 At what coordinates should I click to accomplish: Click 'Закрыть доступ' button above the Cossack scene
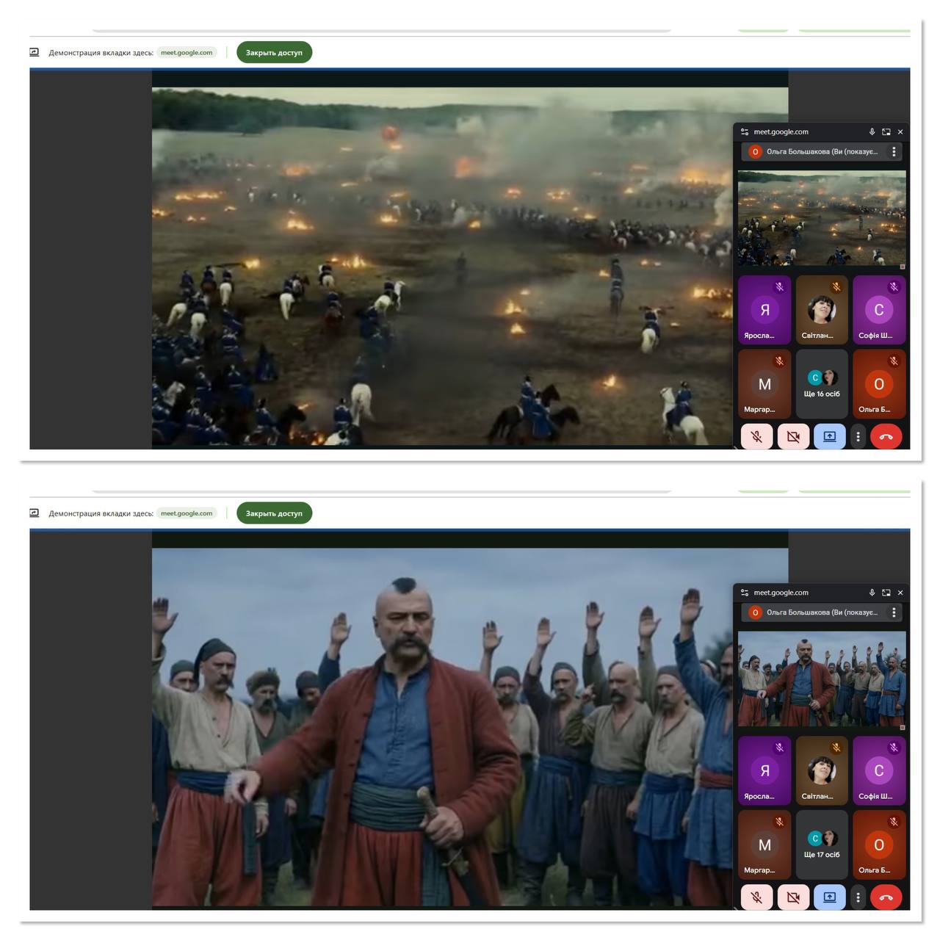coord(274,513)
